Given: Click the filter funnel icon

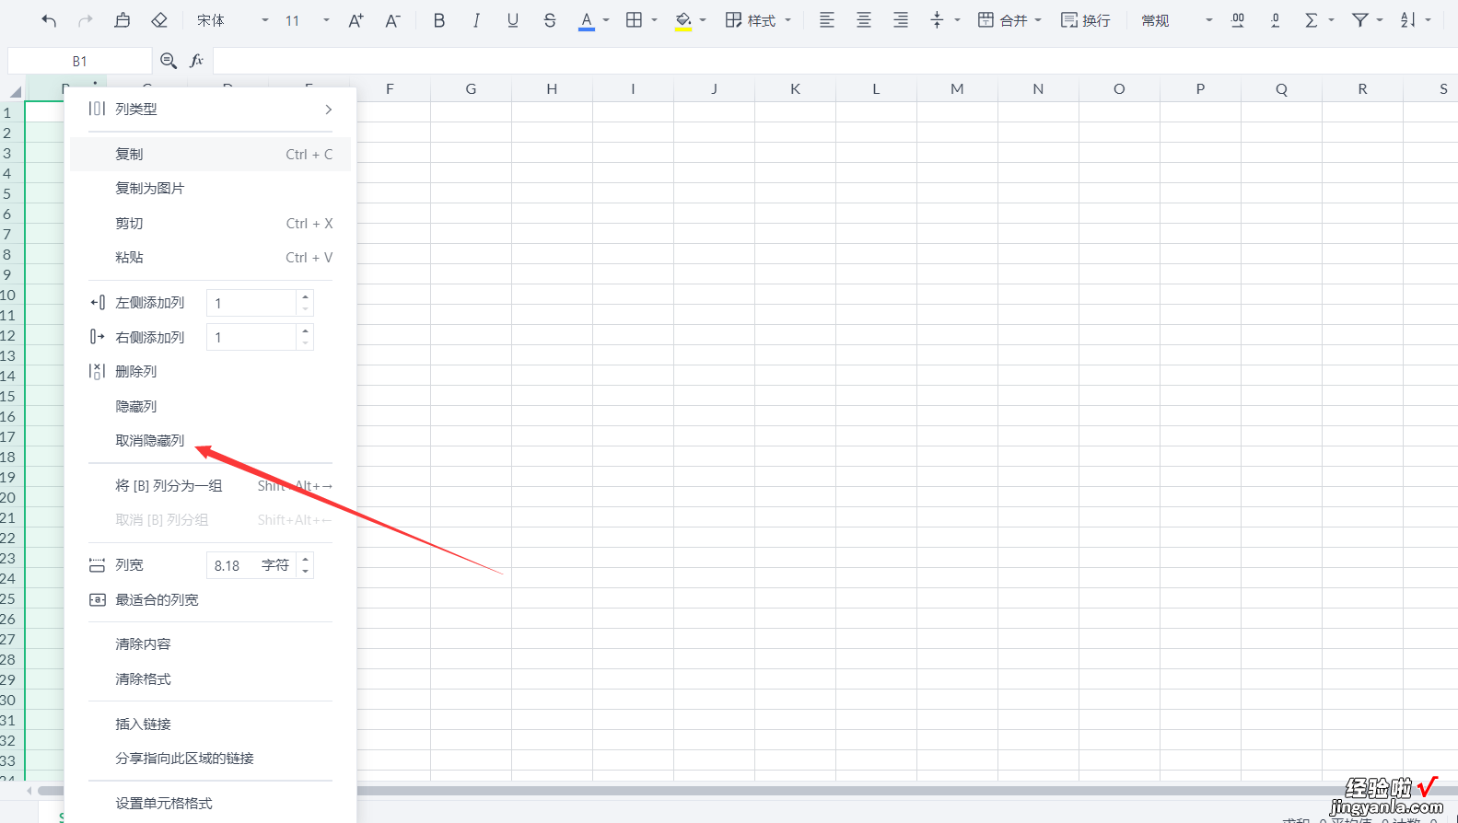Looking at the screenshot, I should 1360,20.
